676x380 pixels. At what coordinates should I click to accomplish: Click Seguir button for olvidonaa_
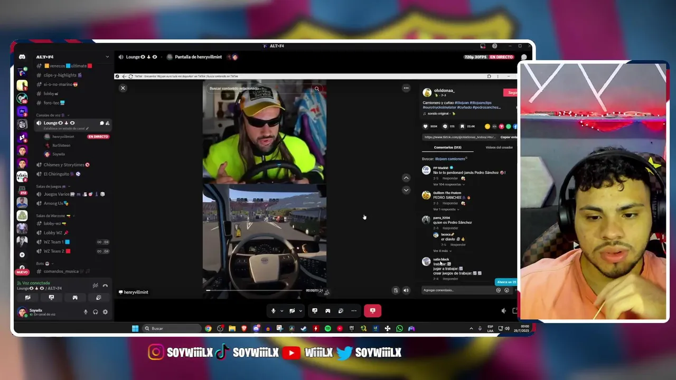click(511, 93)
